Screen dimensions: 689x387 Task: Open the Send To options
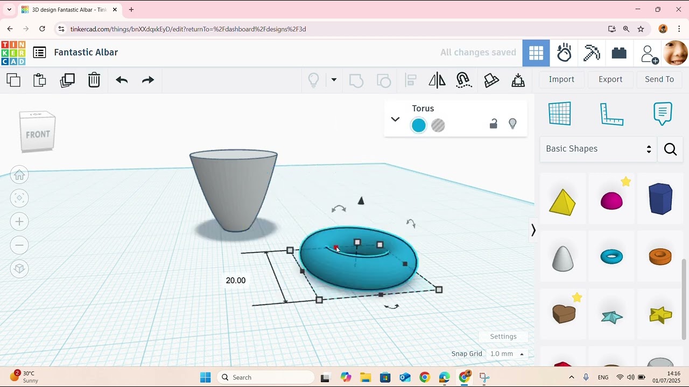(659, 79)
